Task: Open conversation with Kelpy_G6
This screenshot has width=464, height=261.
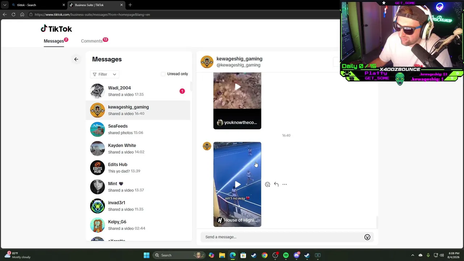Action: (138, 225)
